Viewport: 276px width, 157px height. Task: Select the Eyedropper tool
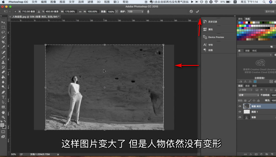coord(3,47)
